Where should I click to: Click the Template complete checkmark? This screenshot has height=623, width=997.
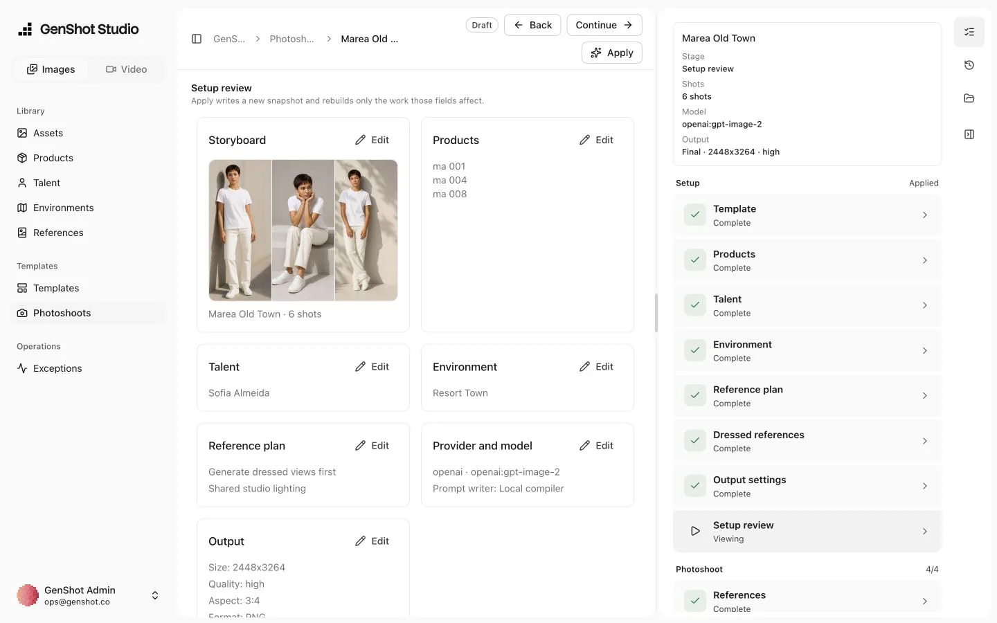695,215
